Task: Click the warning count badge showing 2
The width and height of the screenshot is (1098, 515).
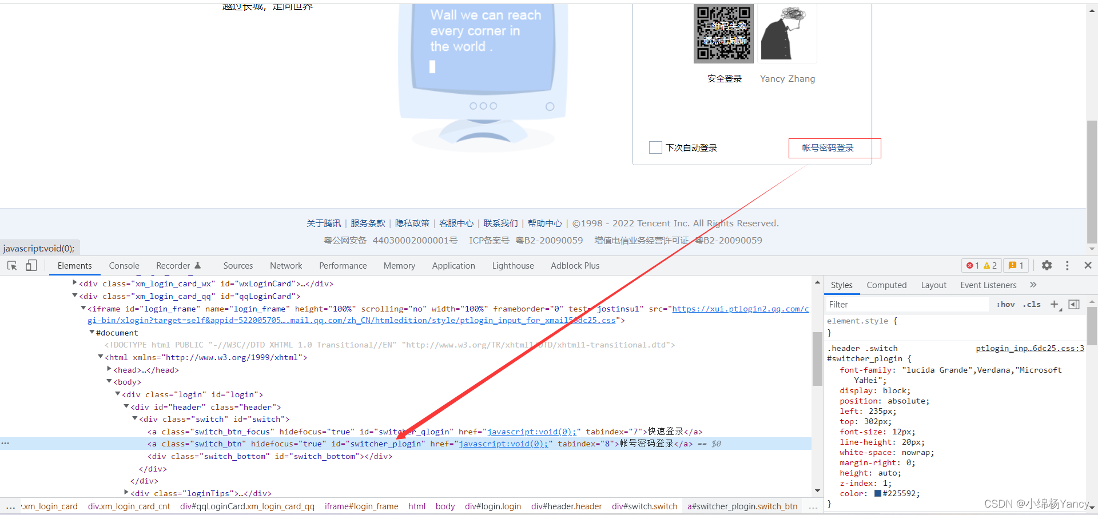Action: click(990, 265)
